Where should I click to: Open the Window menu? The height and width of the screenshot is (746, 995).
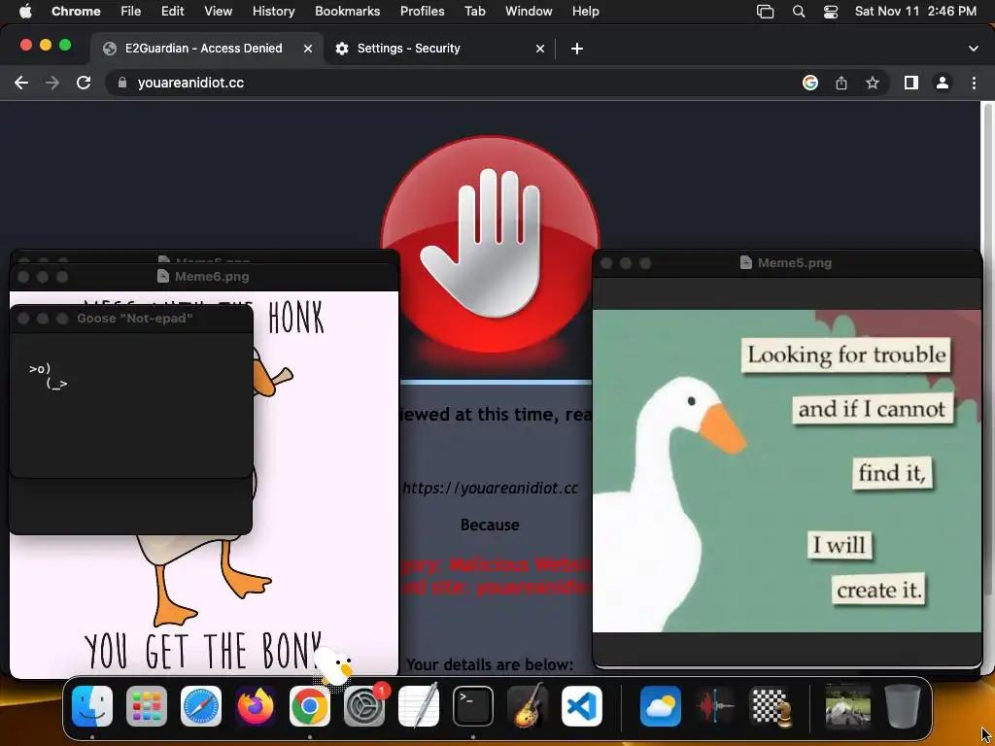[x=529, y=12]
